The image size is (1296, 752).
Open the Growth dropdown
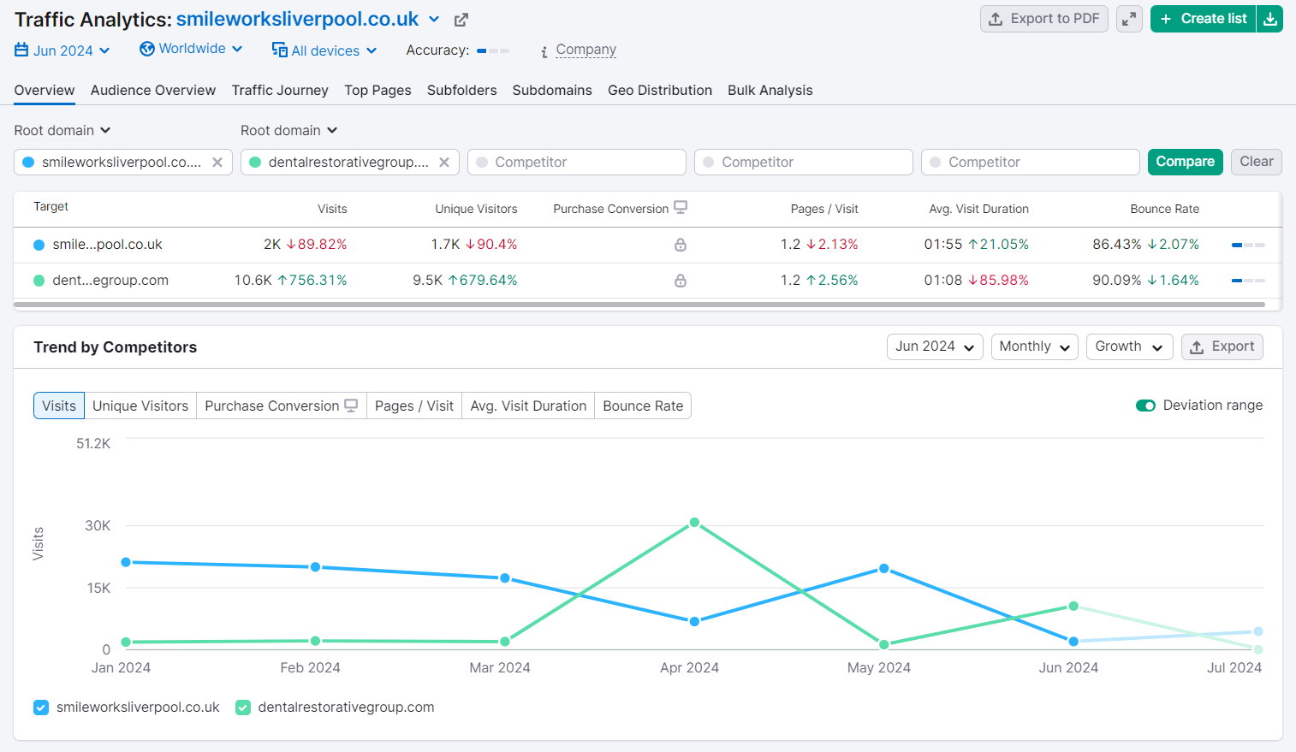click(1129, 346)
